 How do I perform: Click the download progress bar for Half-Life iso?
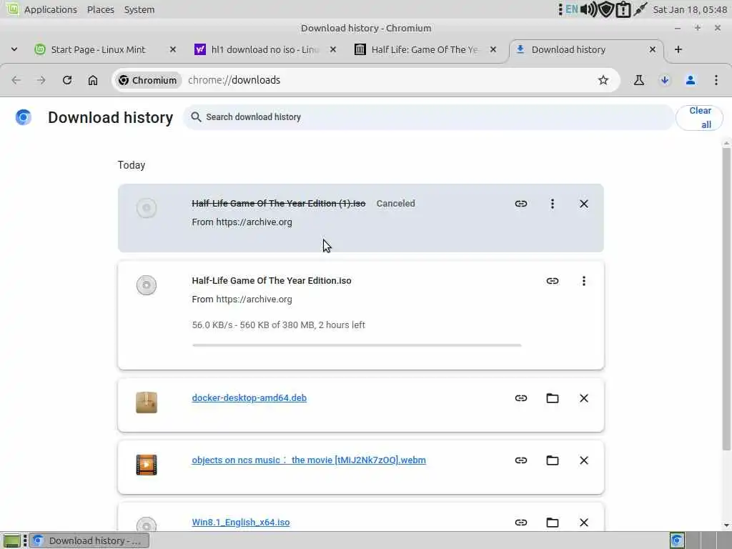coord(357,345)
